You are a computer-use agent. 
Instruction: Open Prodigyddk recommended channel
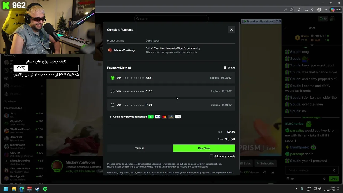pyautogui.click(x=23, y=178)
